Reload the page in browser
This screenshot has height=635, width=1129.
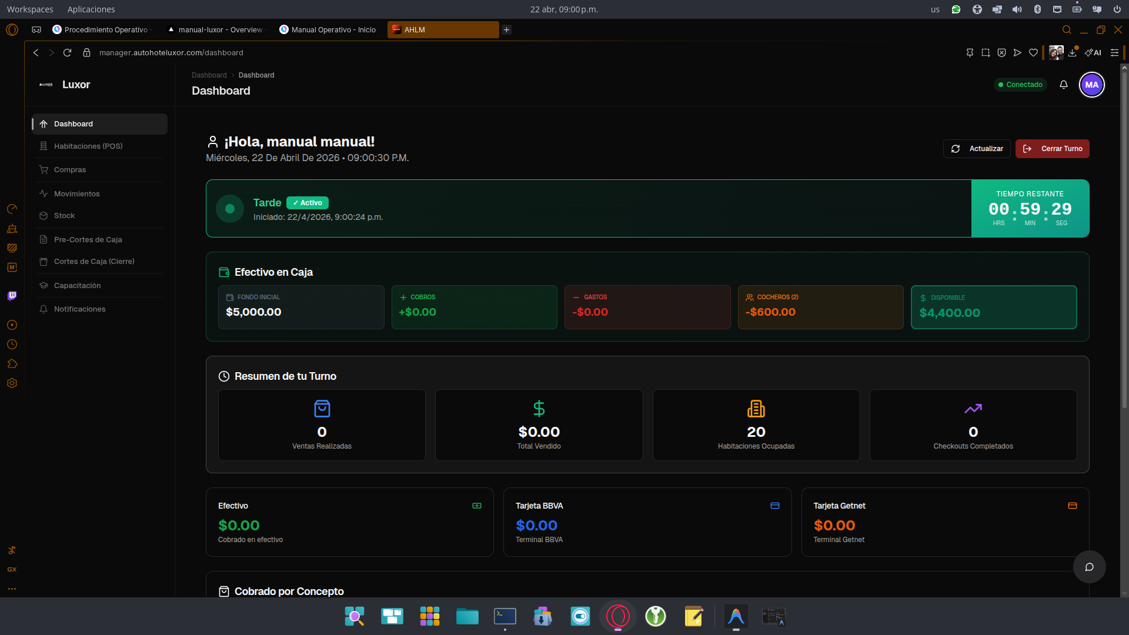(x=67, y=53)
